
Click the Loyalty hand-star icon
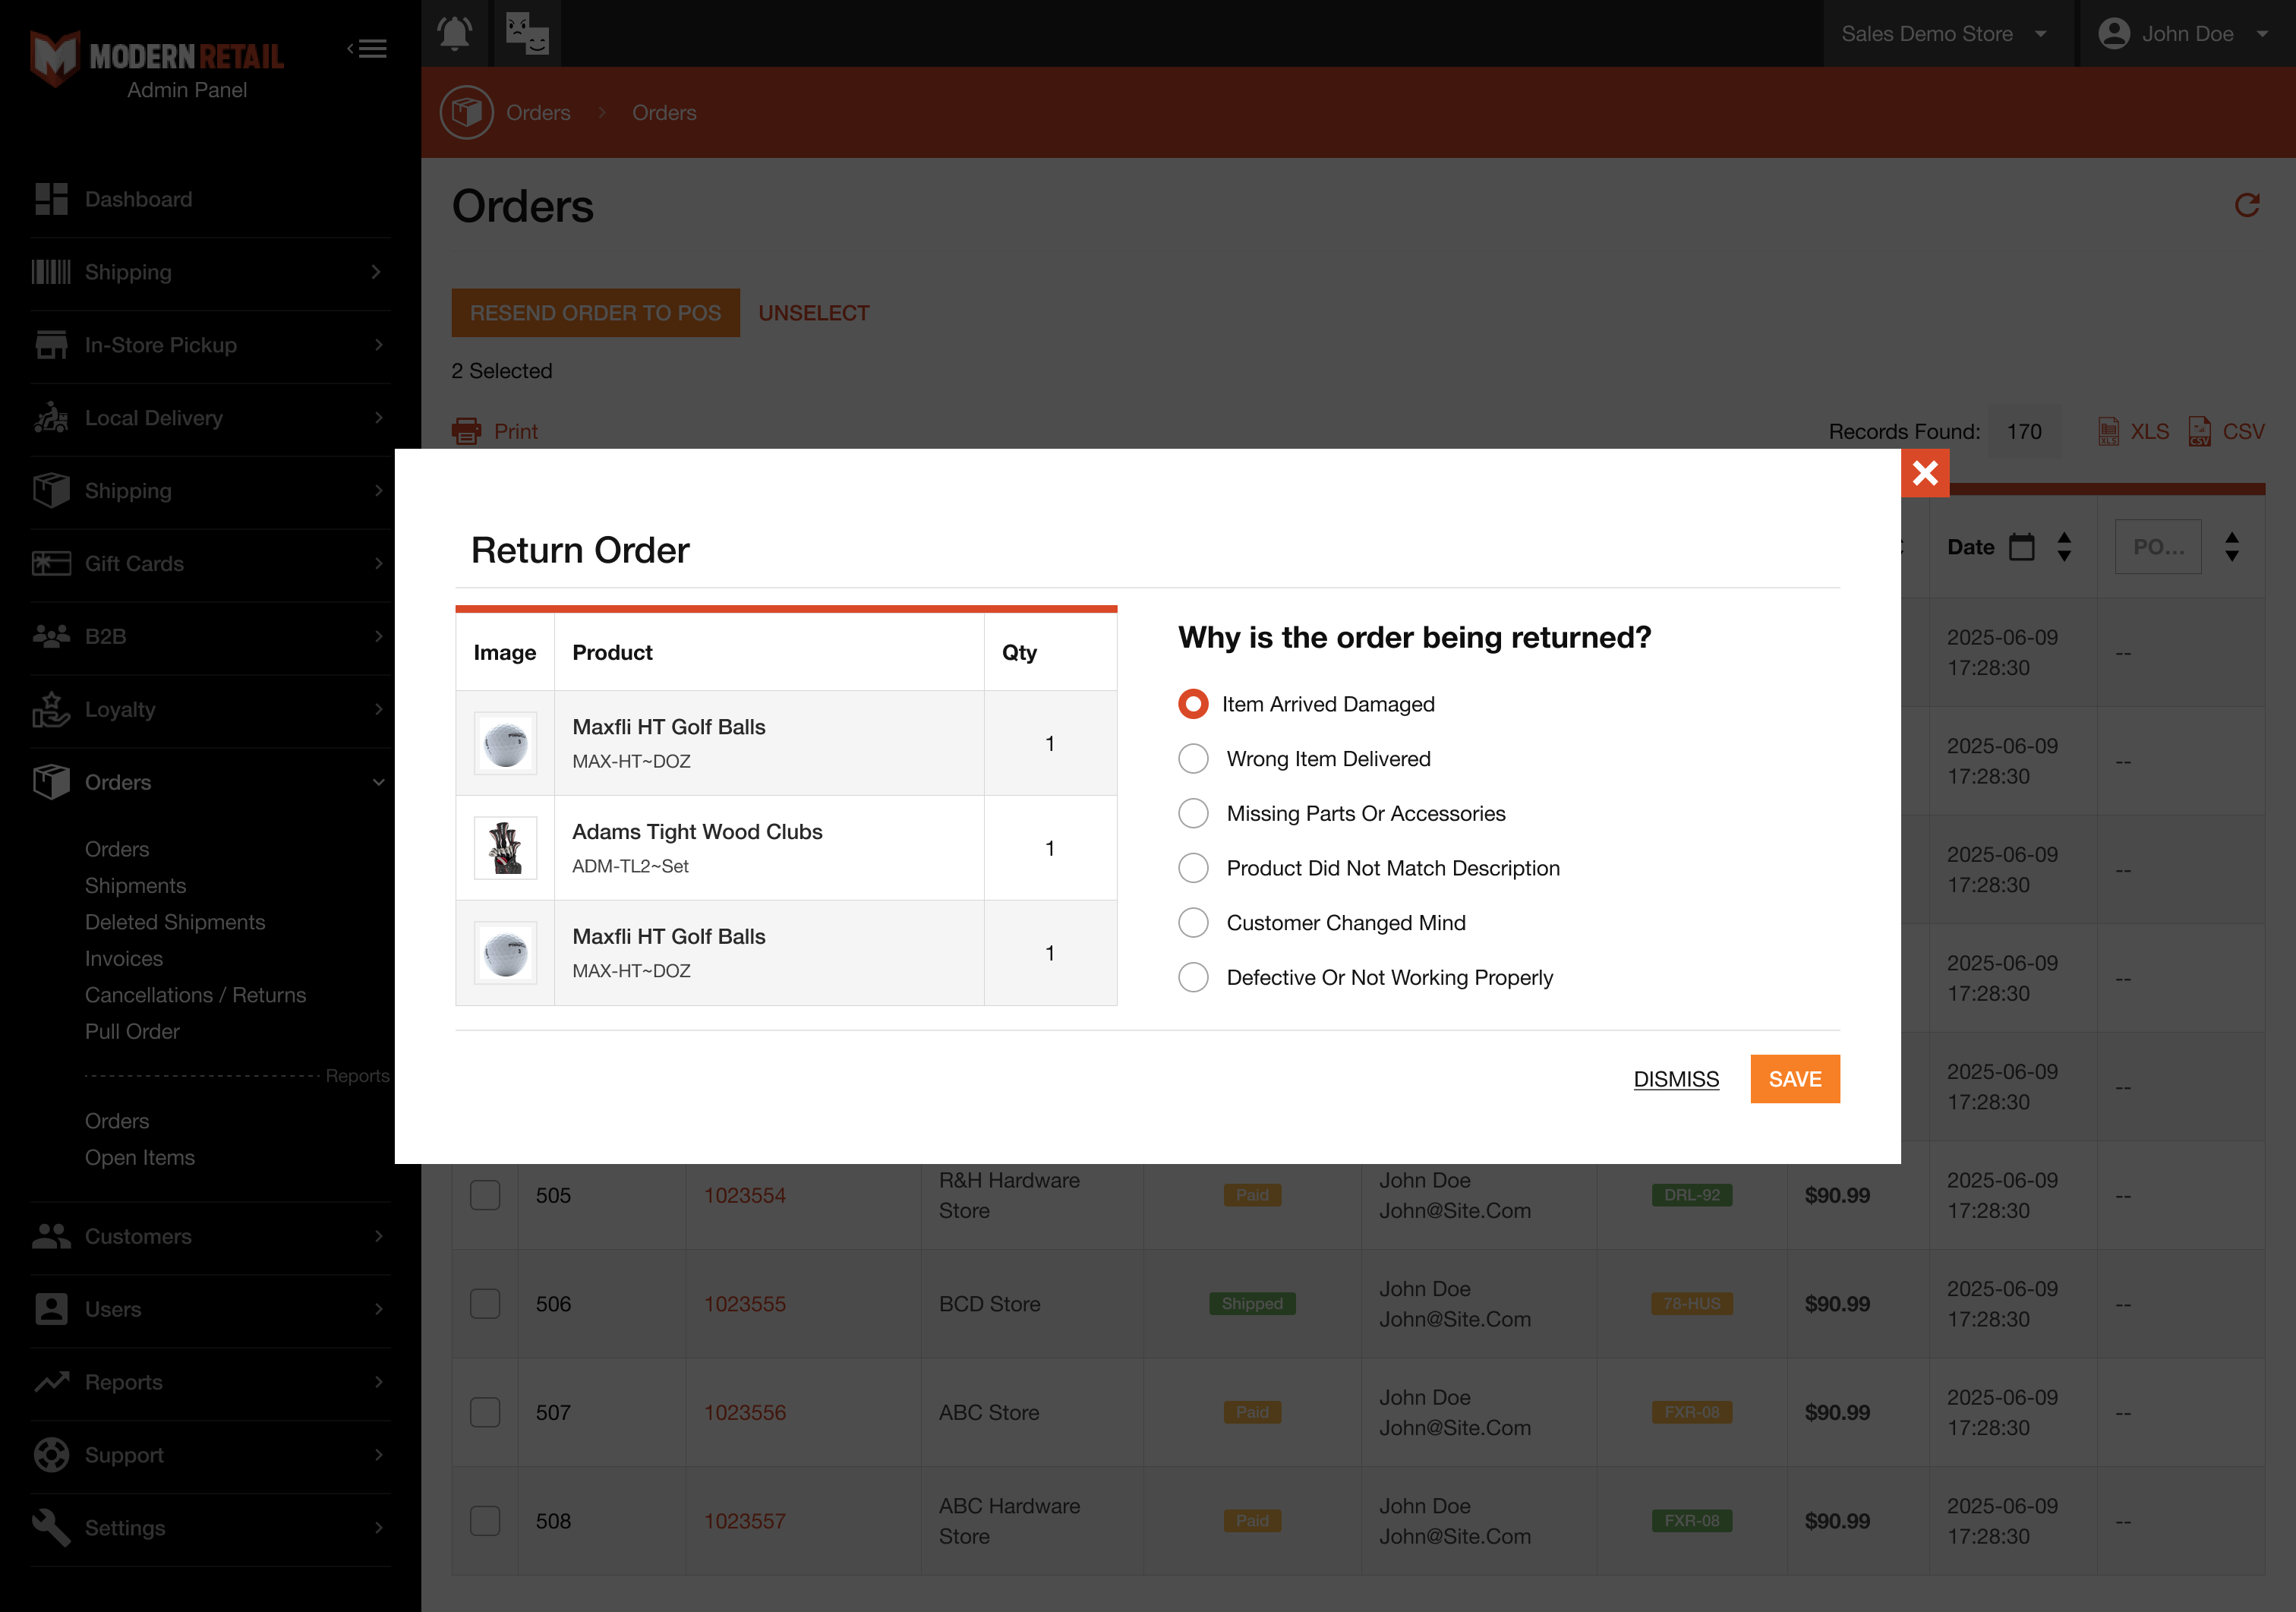tap(51, 709)
